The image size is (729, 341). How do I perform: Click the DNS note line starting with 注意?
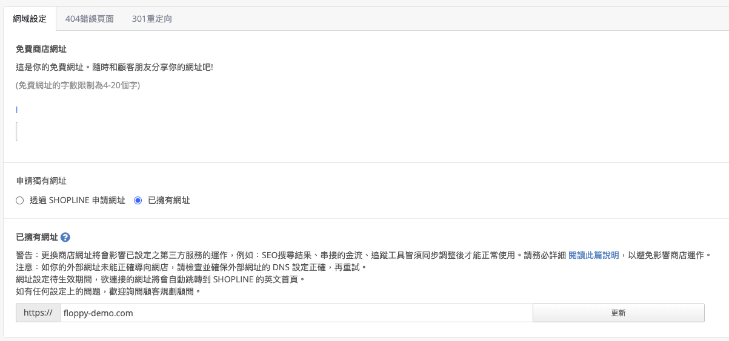click(x=191, y=267)
